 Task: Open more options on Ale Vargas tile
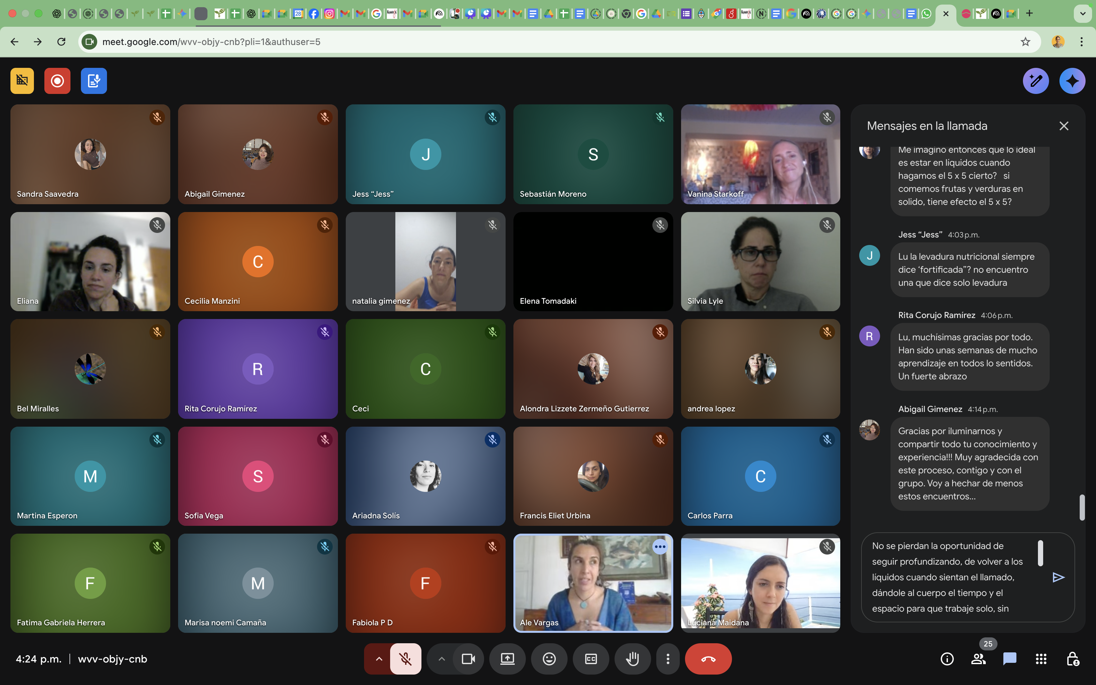[660, 547]
